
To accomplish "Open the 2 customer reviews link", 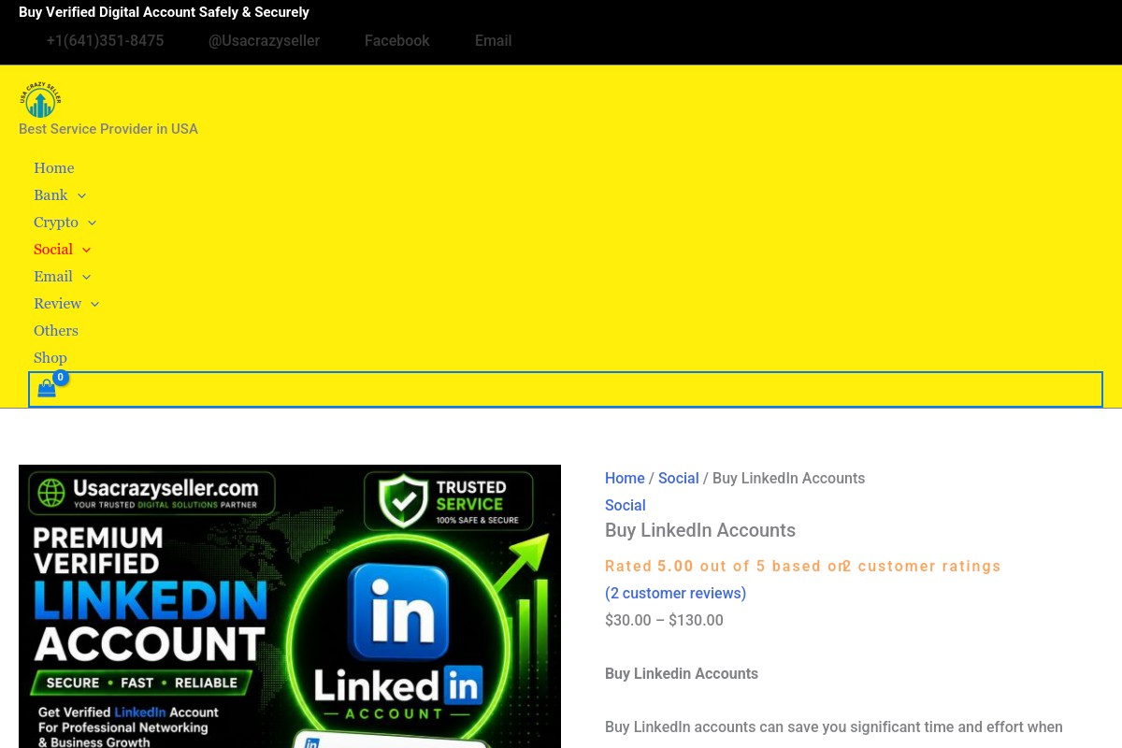I will coord(675,593).
